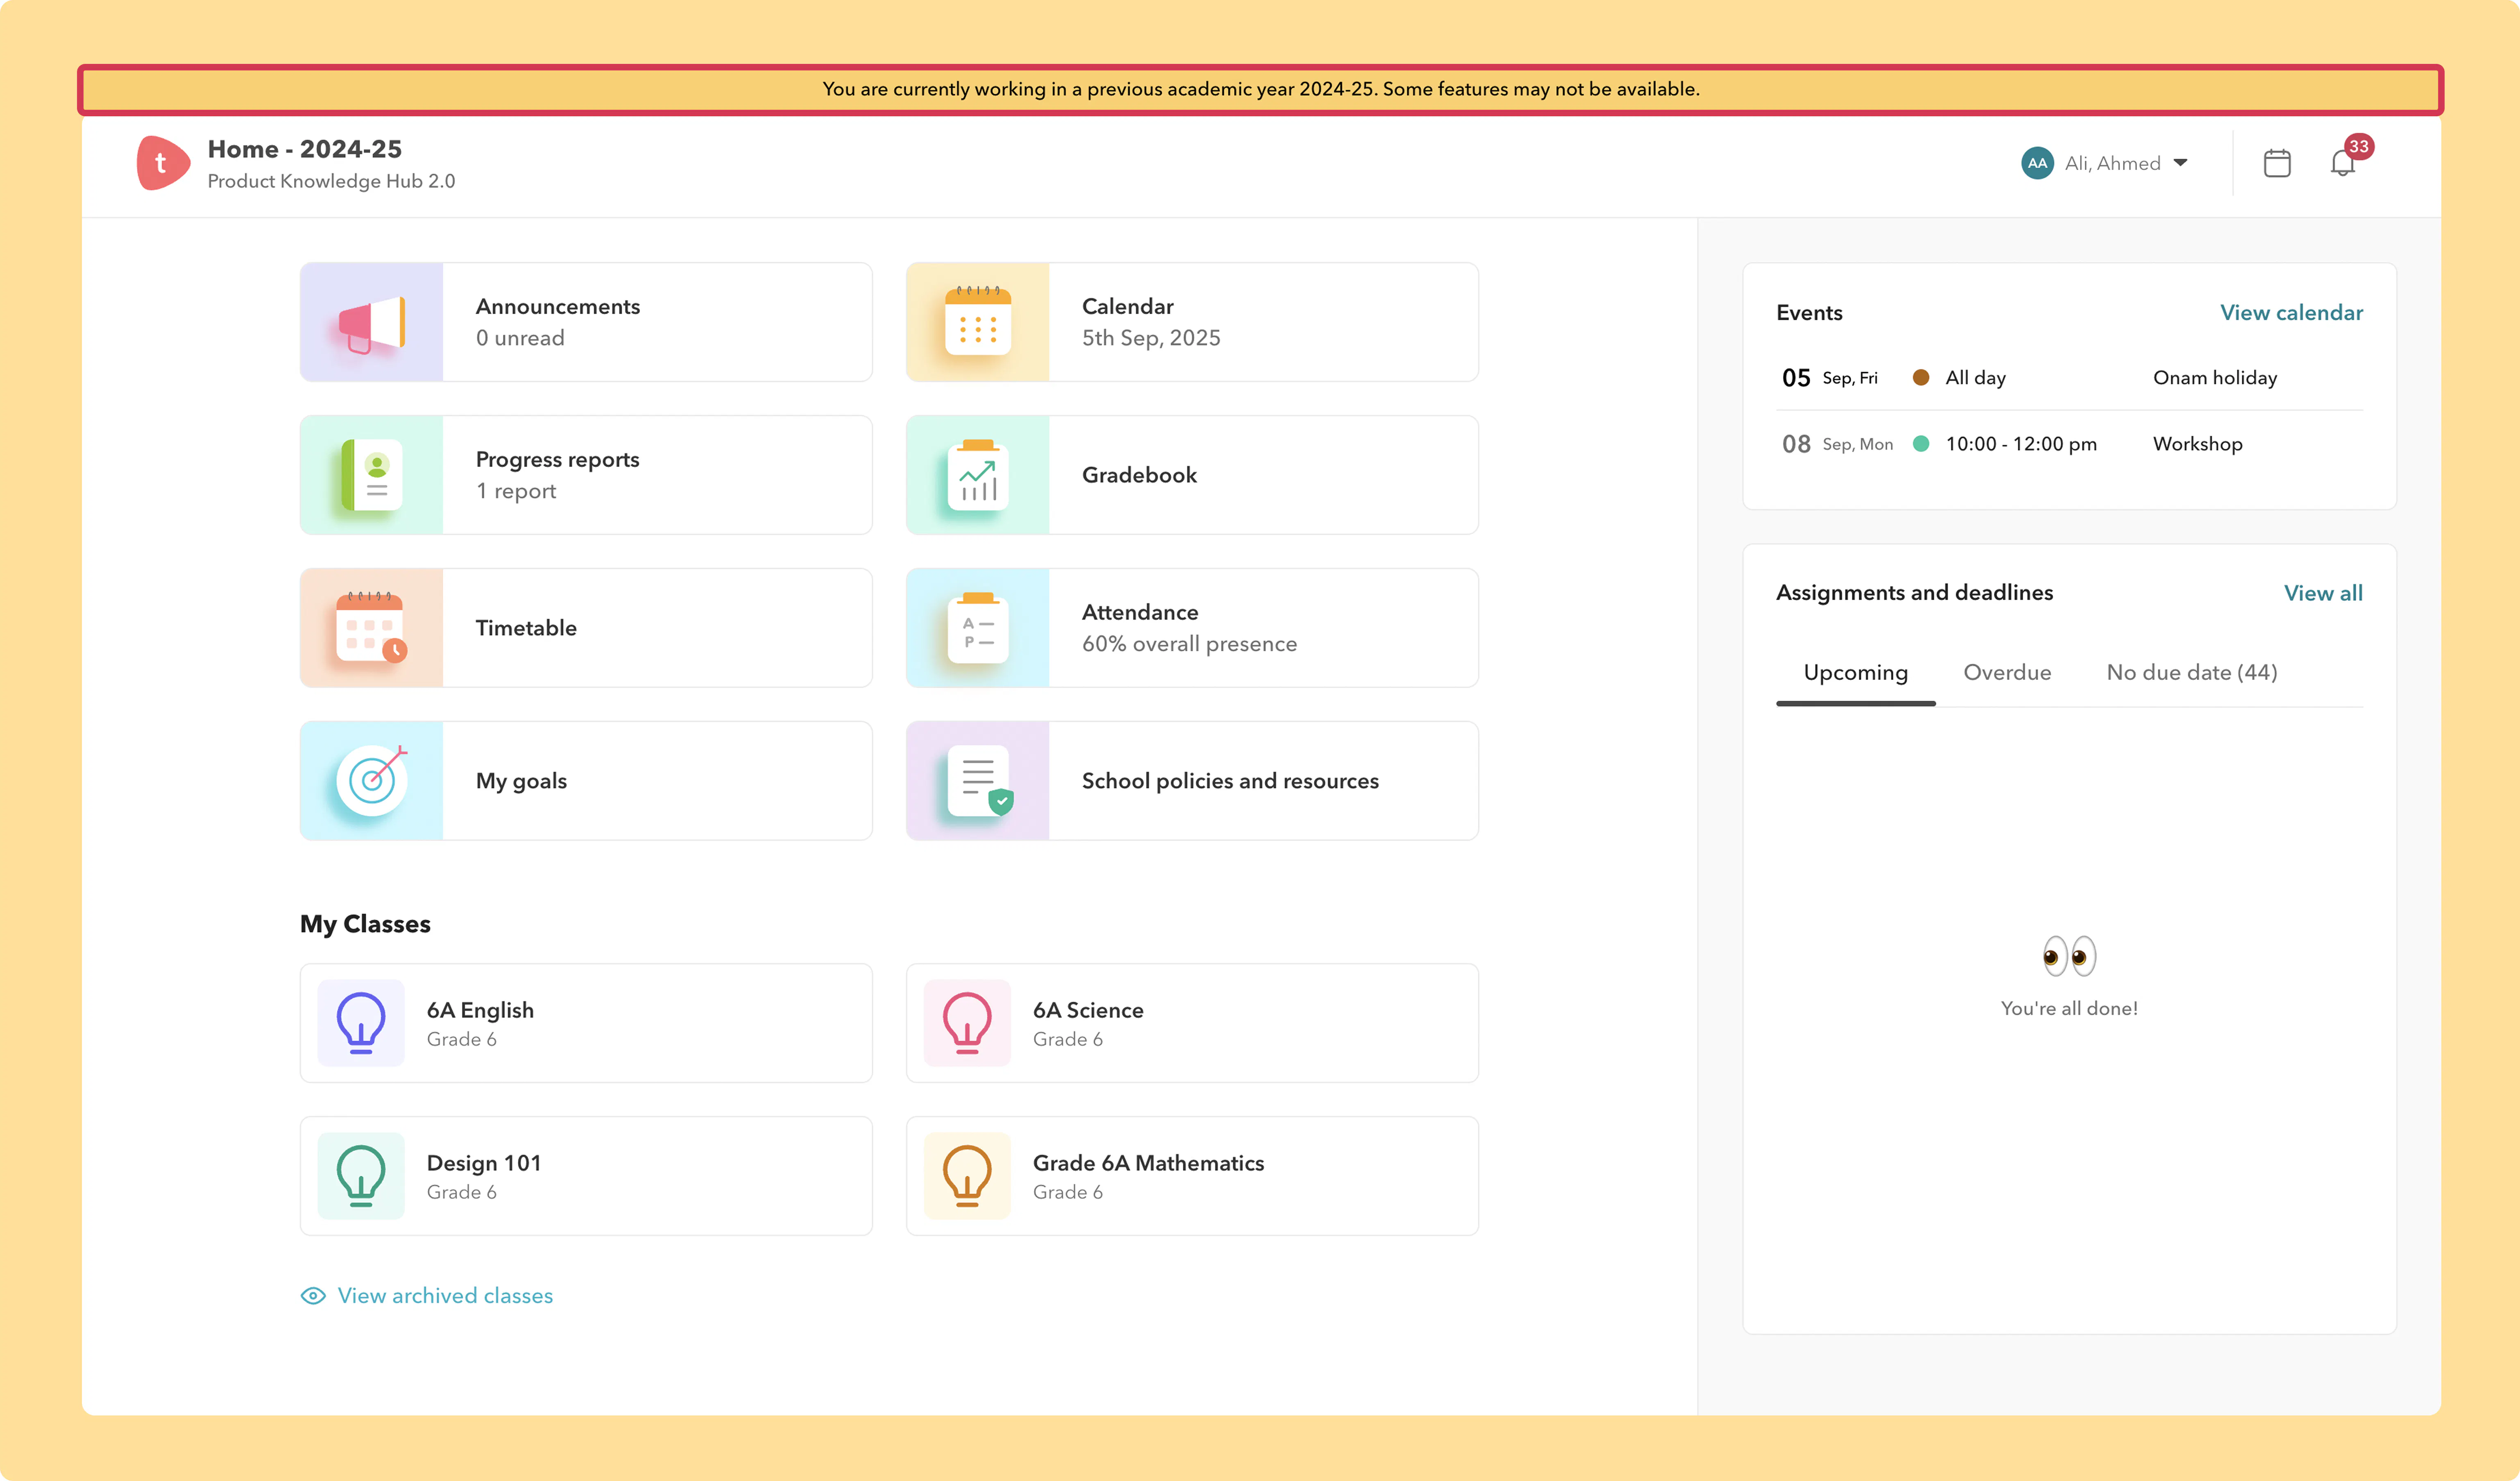Open the Grade 6A Mathematics class
The image size is (2520, 1481).
tap(1192, 1176)
